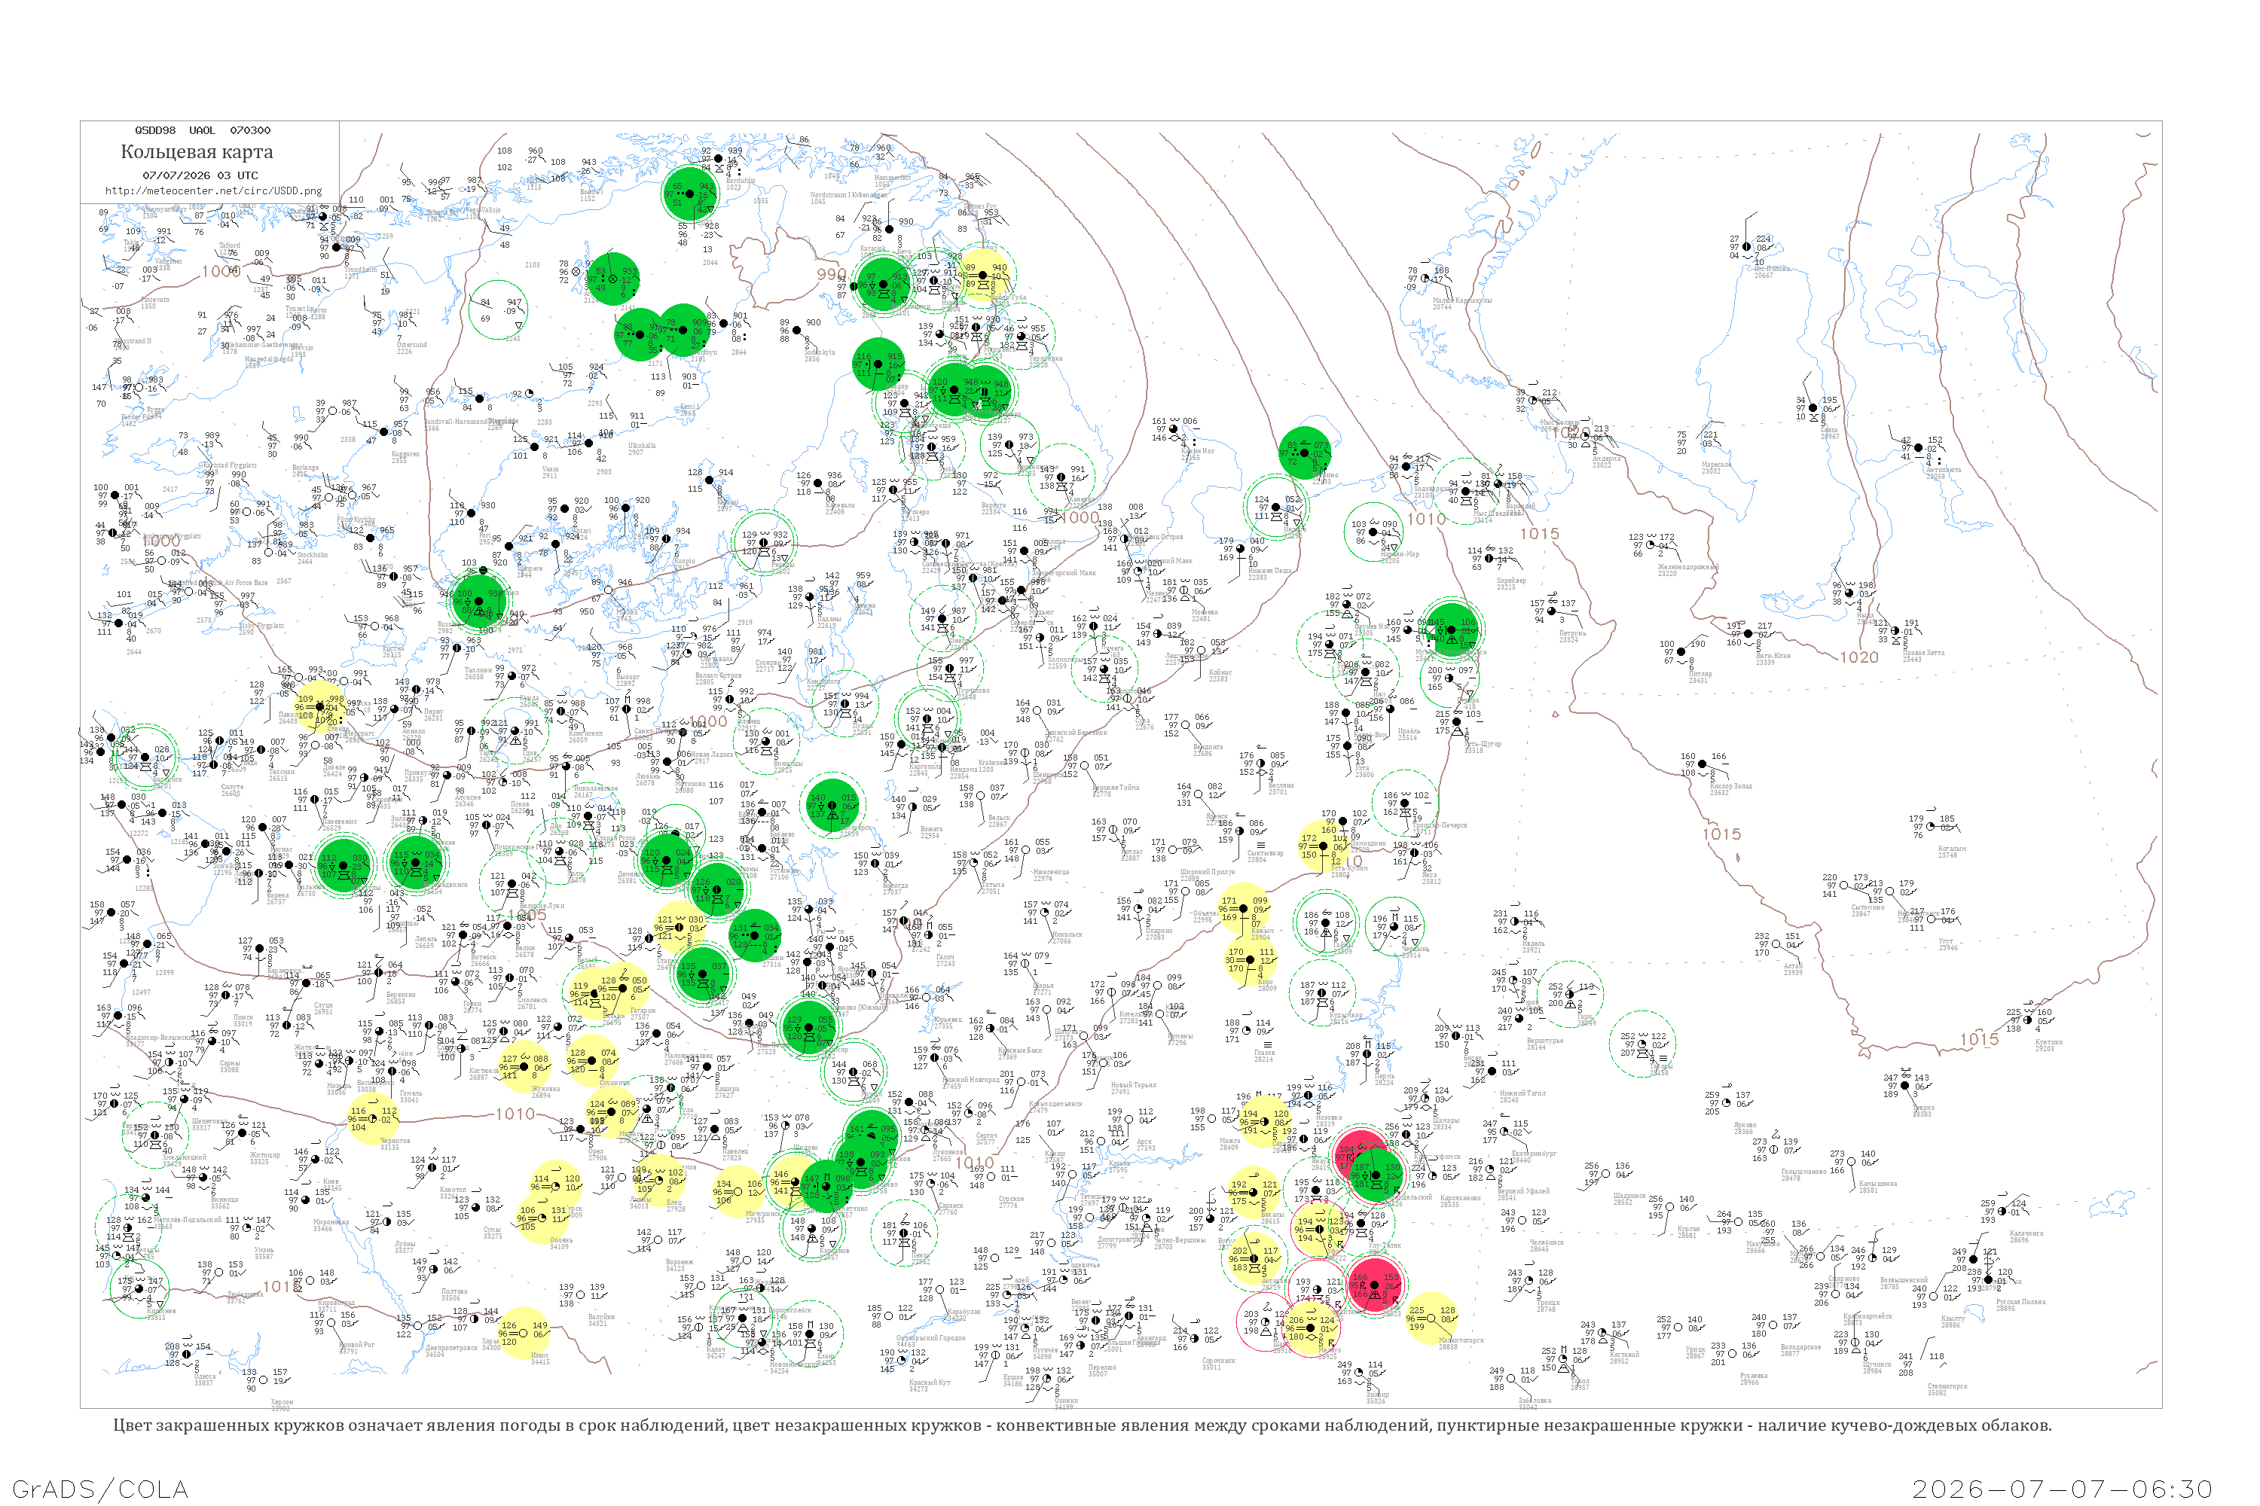Click the station label 'Карляханово 28535'
This screenshot has width=2260, height=1506.
click(1461, 1200)
